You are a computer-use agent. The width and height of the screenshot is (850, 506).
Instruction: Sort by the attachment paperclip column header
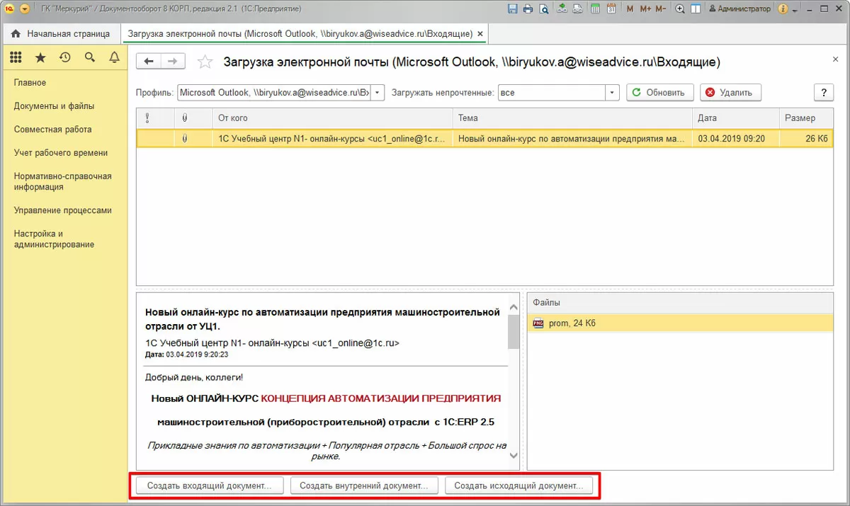[193, 118]
